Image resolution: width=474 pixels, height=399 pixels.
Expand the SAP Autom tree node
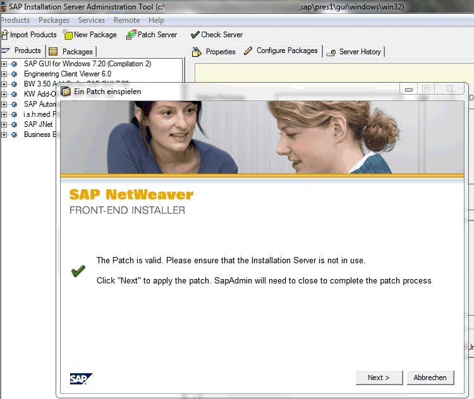(x=4, y=105)
